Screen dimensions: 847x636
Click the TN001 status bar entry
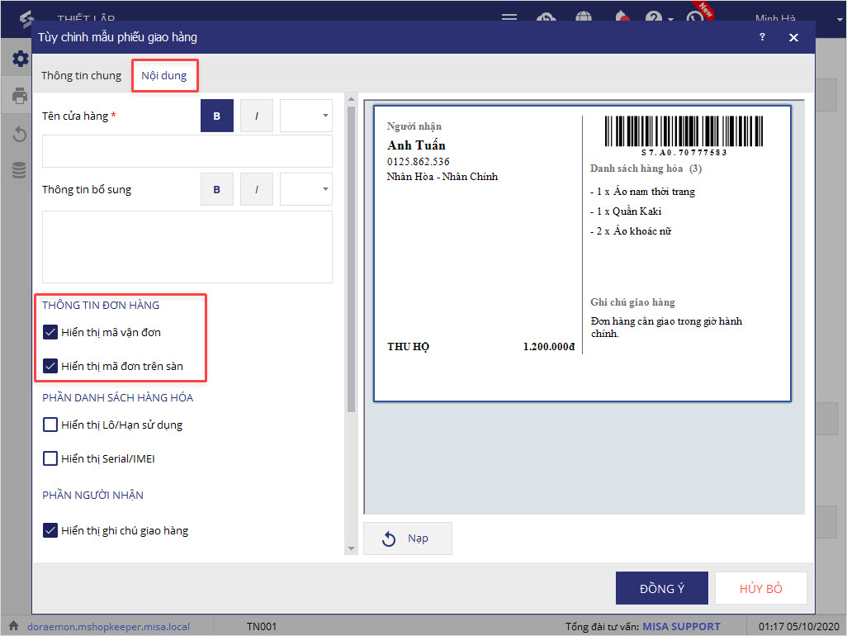pyautogui.click(x=262, y=626)
